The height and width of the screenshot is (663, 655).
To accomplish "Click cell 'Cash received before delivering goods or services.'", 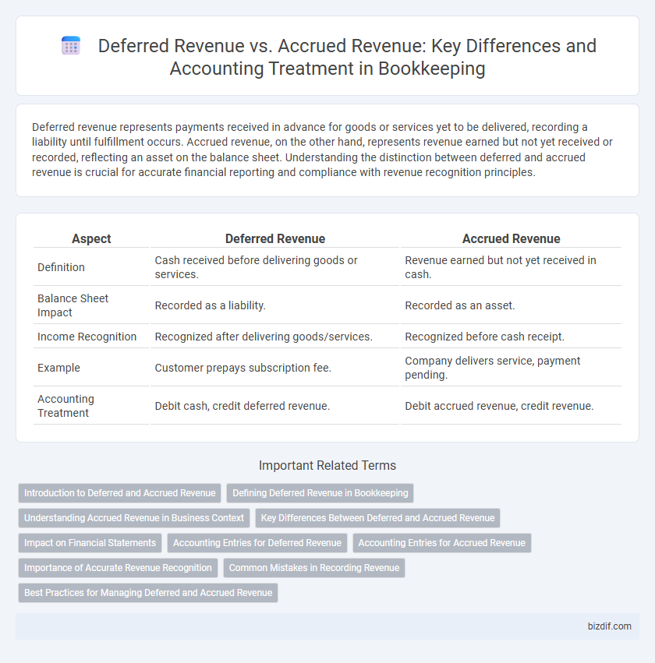I will tap(275, 267).
